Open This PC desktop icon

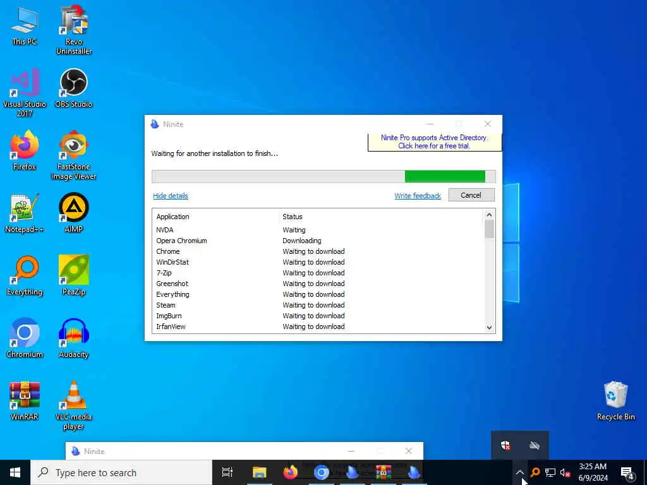pos(25,25)
